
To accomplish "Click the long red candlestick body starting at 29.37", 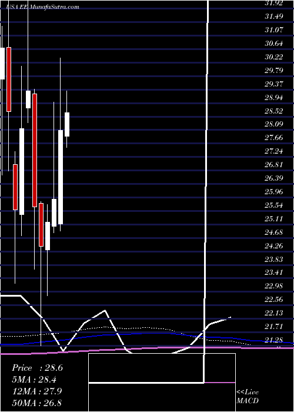I will point(35,150).
